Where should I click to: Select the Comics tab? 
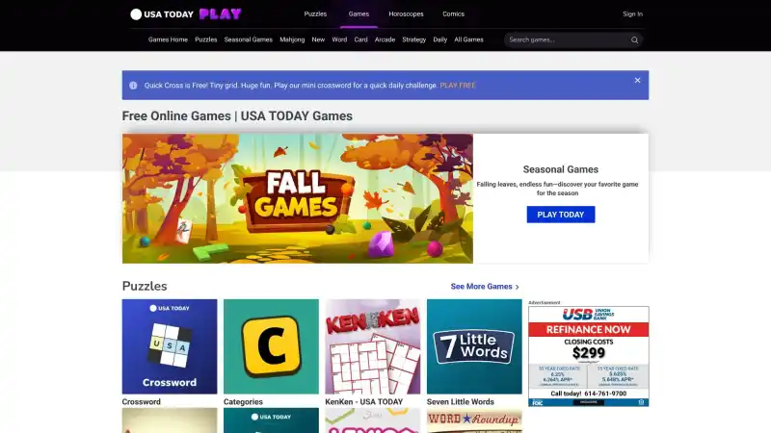coord(453,14)
